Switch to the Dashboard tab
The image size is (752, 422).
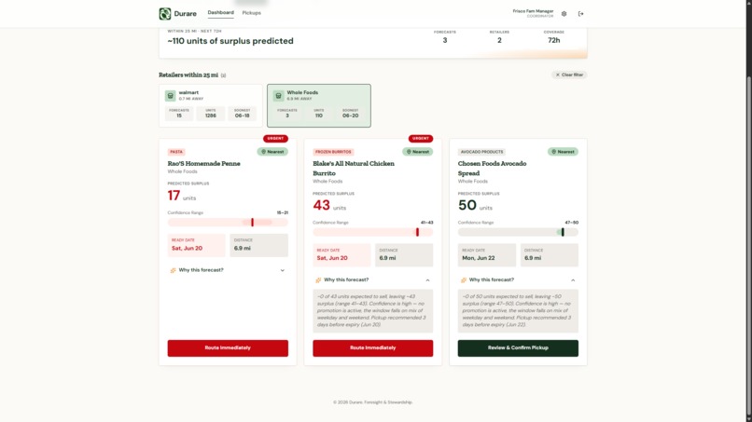pos(220,13)
